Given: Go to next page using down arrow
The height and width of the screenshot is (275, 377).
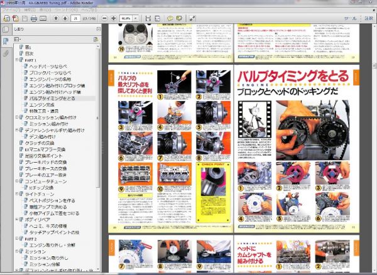Looking at the screenshot, I should point(64,18).
